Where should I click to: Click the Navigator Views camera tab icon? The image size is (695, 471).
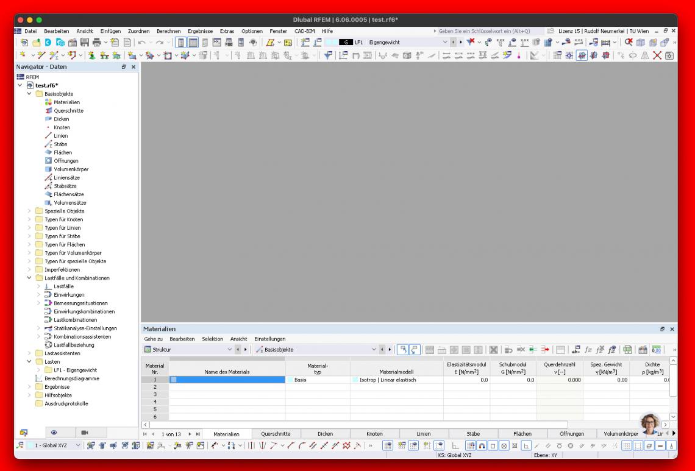(x=85, y=433)
